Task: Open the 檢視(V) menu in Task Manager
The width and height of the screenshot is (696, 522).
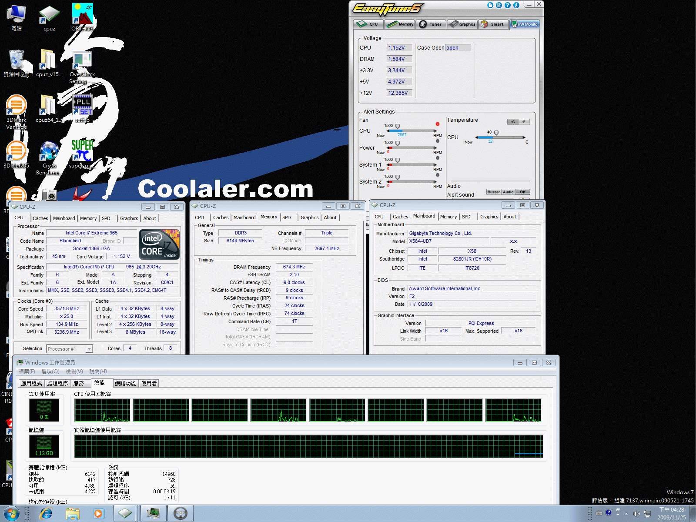Action: (x=74, y=371)
